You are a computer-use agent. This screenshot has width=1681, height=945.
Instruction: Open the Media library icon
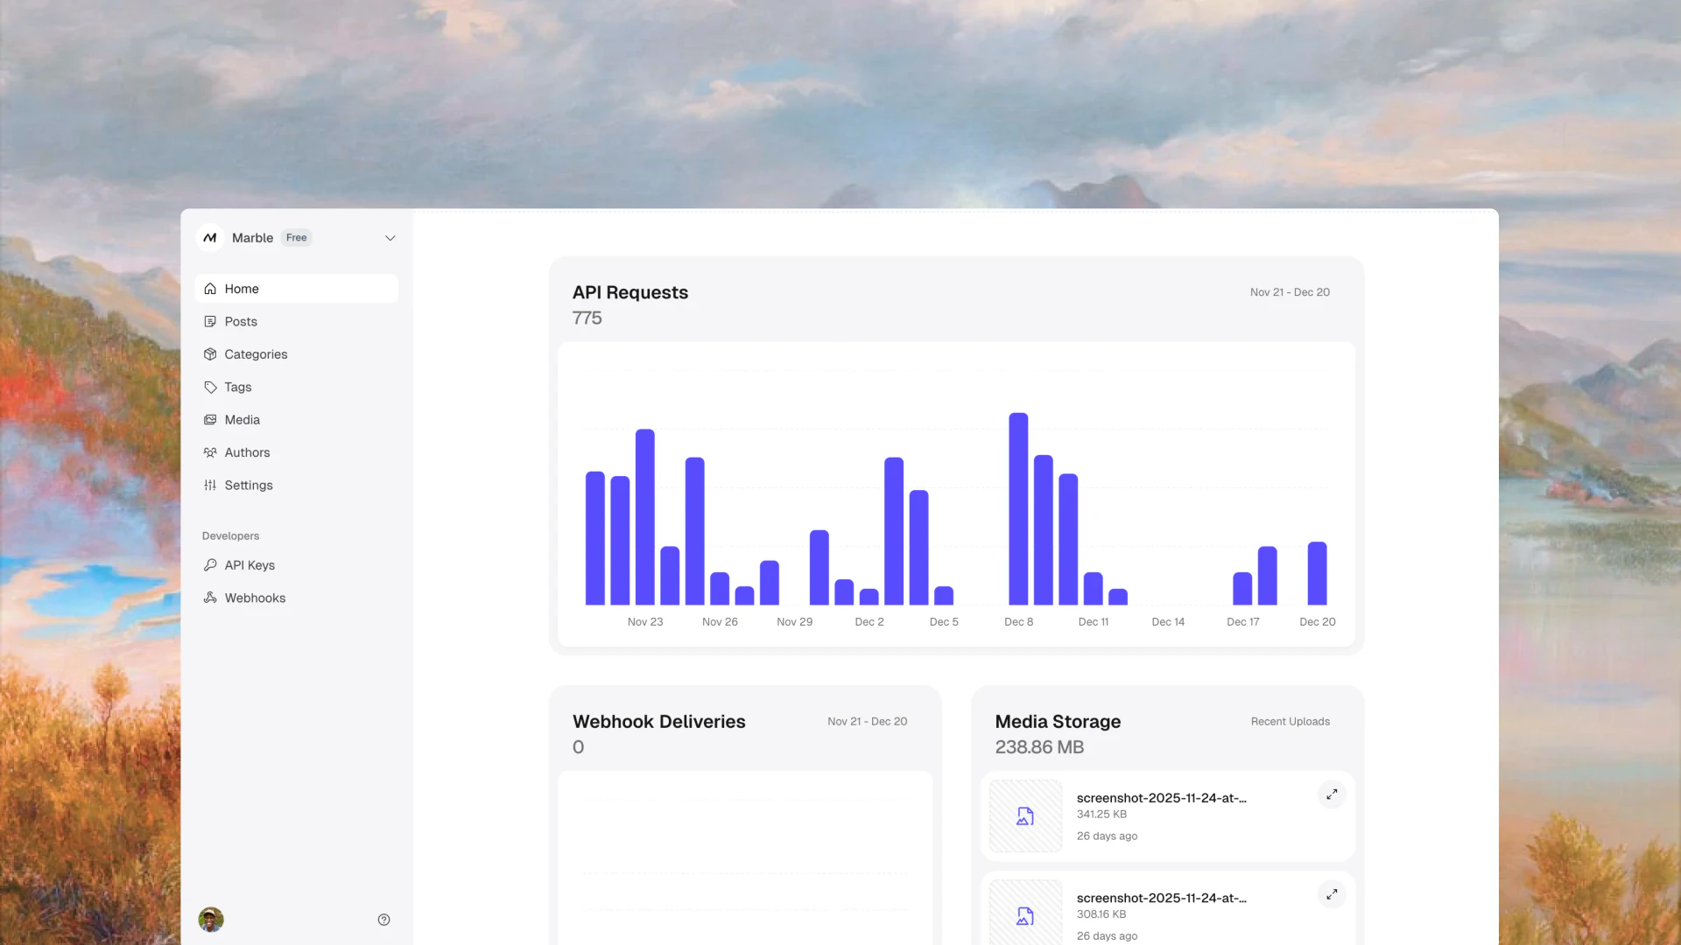pos(210,420)
